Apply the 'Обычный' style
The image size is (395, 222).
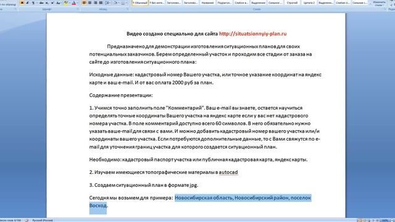click(140, 2)
